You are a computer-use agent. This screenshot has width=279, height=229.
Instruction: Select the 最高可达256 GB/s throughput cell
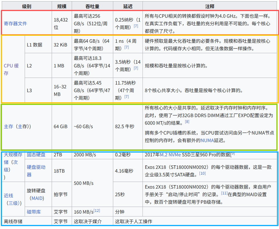click(x=92, y=24)
